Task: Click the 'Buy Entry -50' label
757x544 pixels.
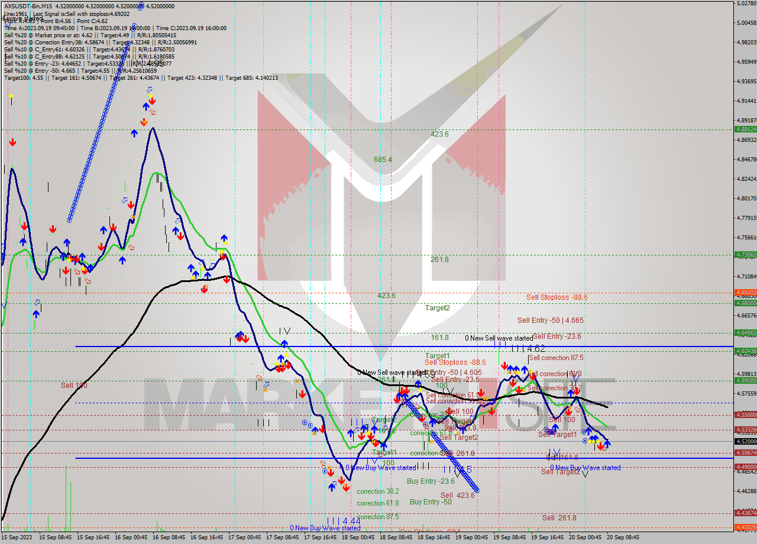Action: 431,502
